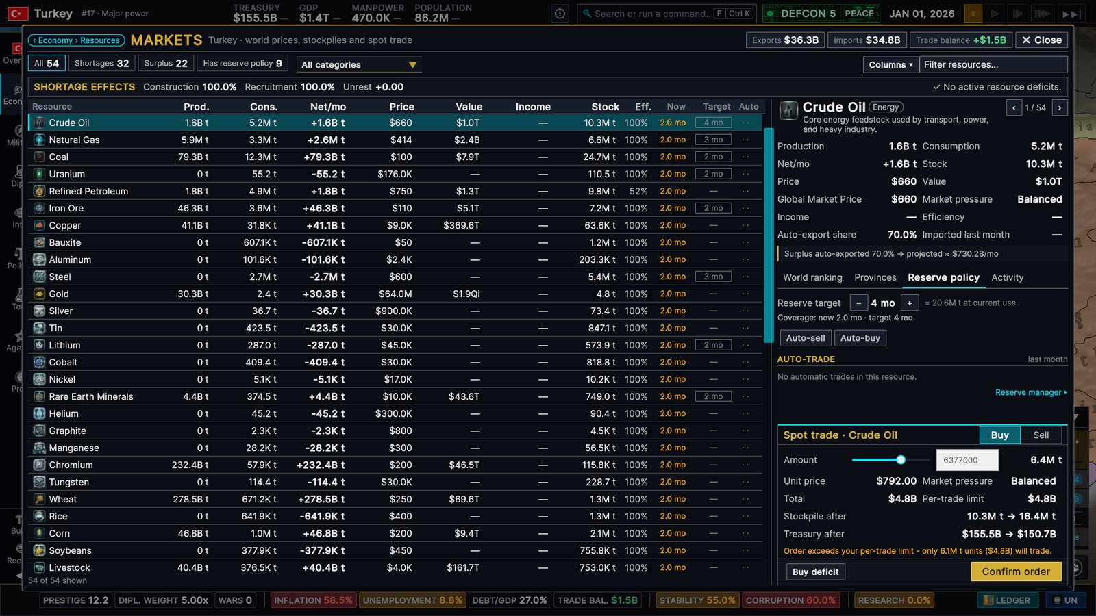1096x616 pixels.
Task: Click the Natural Gas resource icon
Action: pos(40,140)
